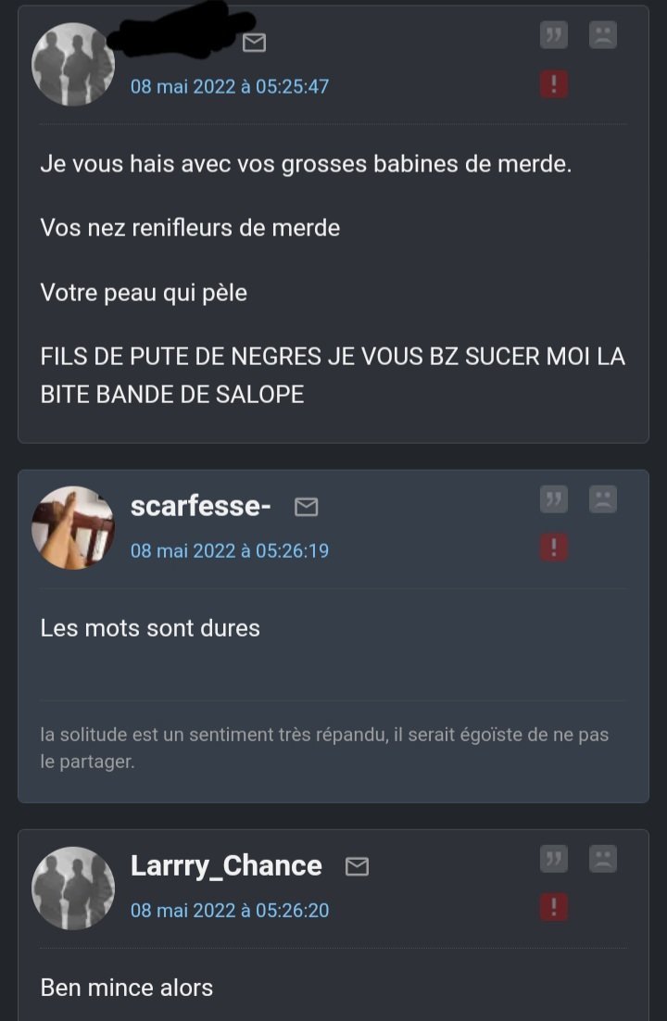
Task: Send a private message to scarfesse- via envelope
Action: pyautogui.click(x=306, y=507)
